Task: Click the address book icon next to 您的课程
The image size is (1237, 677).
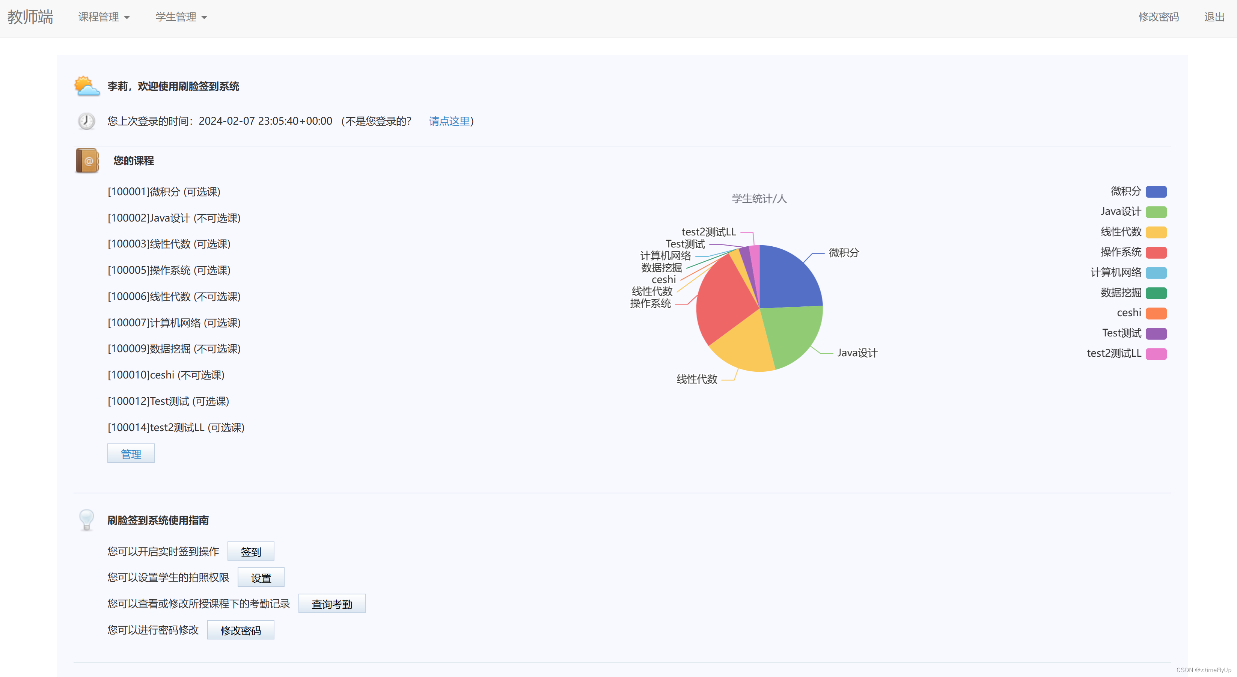Action: (87, 160)
